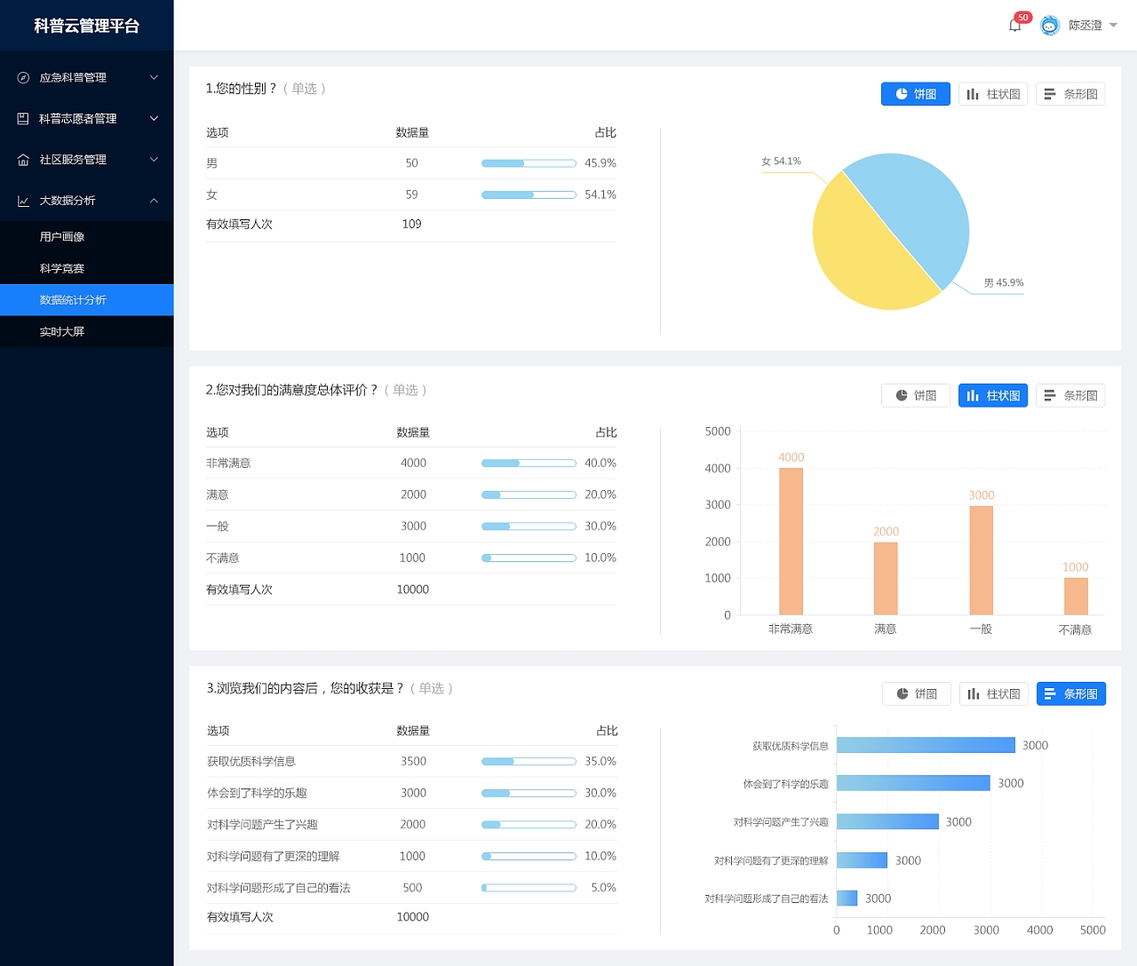Viewport: 1137px width, 966px height.
Task: Click the 非常满意 orange bar in chart
Action: pos(791,541)
